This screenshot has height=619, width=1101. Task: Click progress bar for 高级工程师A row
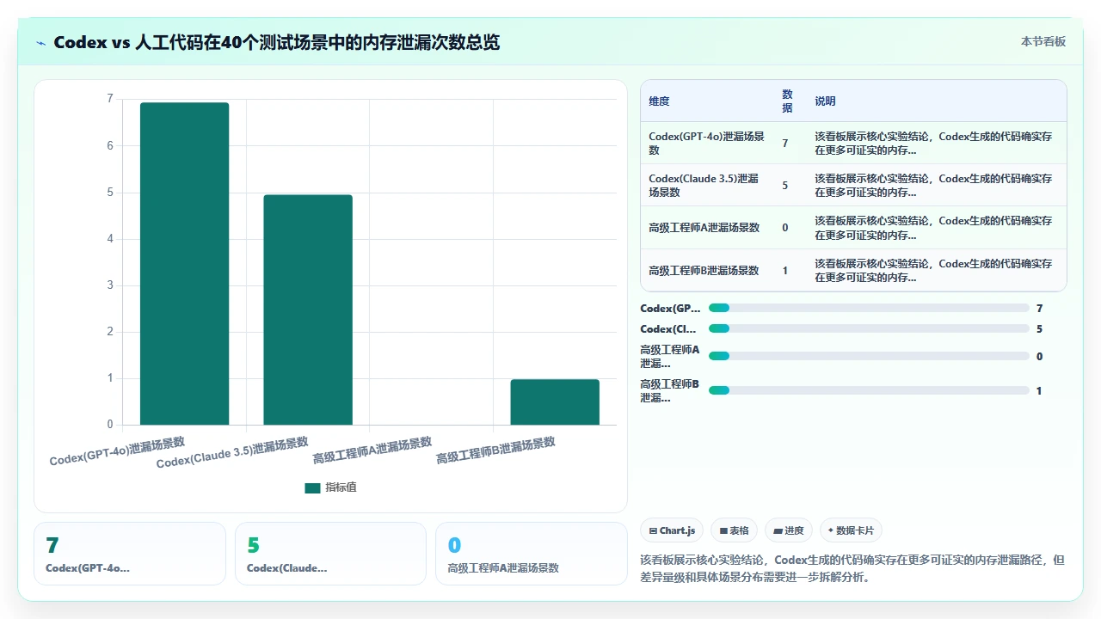[x=869, y=356]
